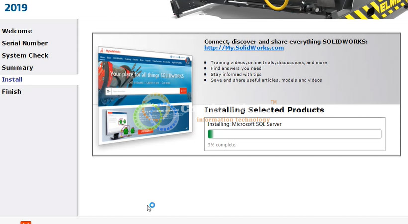This screenshot has height=224, width=408.
Task: Open the My.SolidWorks.com hyperlink
Action: (x=244, y=48)
